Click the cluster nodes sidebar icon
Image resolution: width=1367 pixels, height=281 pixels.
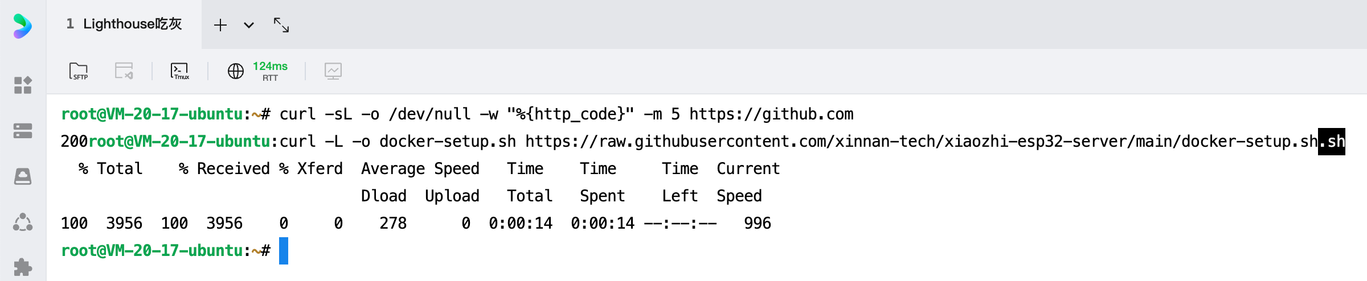[23, 222]
